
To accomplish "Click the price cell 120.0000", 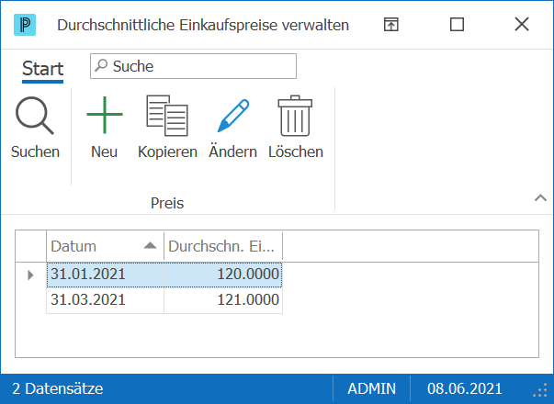I will click(223, 275).
